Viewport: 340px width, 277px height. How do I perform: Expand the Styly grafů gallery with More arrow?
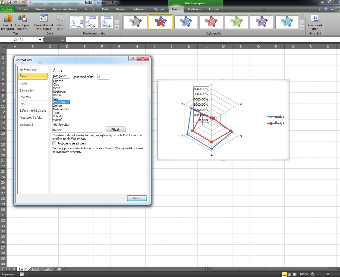coord(302,28)
